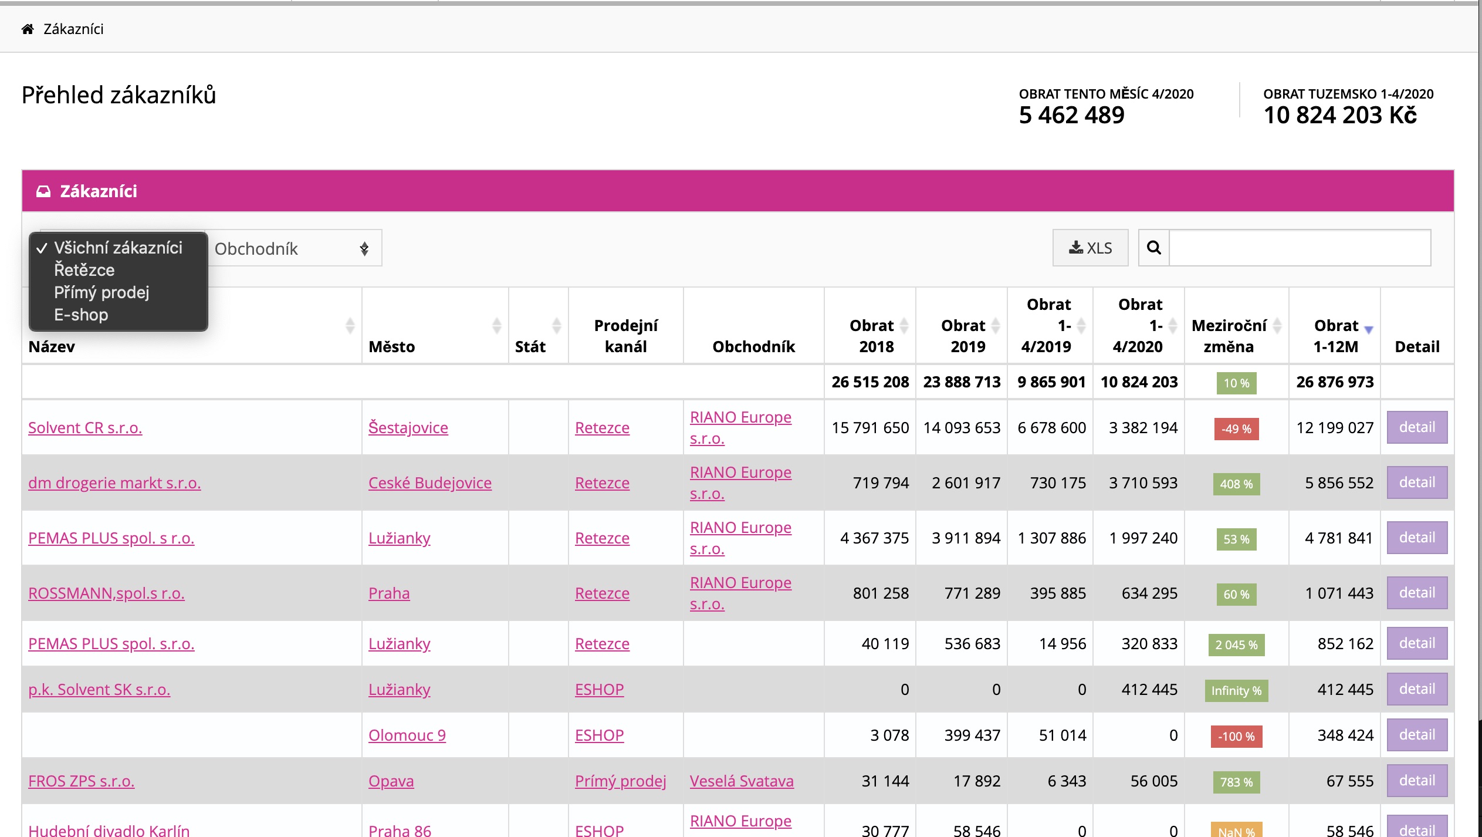Open the Veselá Svatava salesperson link

tap(742, 781)
